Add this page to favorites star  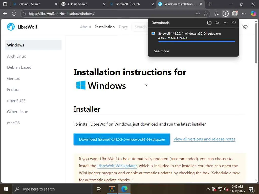(x=205, y=14)
